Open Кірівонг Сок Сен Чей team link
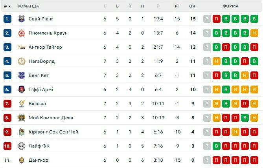Screen dimensions: 263x168 tap(53, 132)
